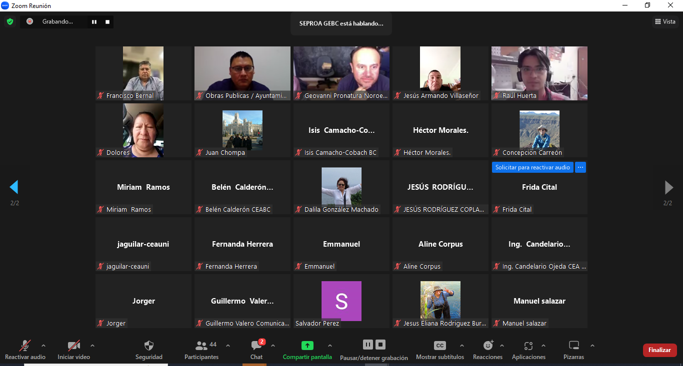This screenshot has width=683, height=366.
Task: Open the Aplicaciones icon
Action: coord(528,346)
